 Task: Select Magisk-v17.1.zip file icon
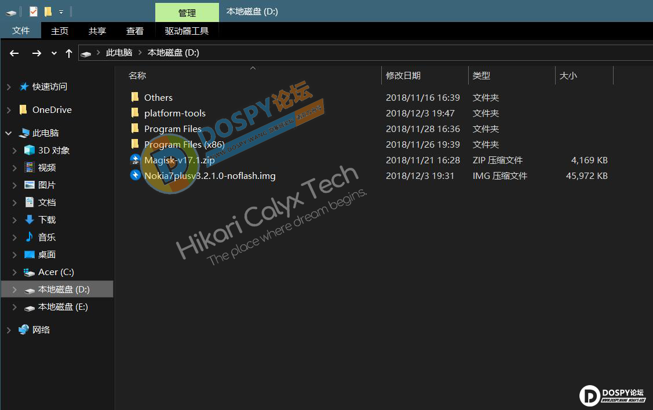coord(135,160)
